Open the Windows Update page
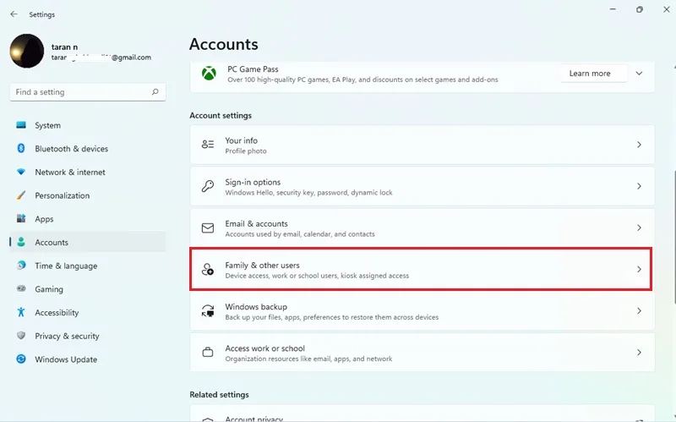This screenshot has height=422, width=676. pyautogui.click(x=88, y=359)
